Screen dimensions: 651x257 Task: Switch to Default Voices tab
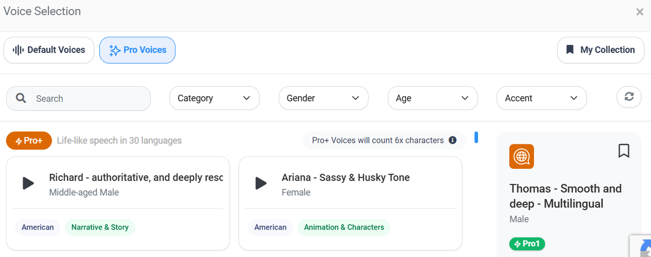pyautogui.click(x=49, y=50)
